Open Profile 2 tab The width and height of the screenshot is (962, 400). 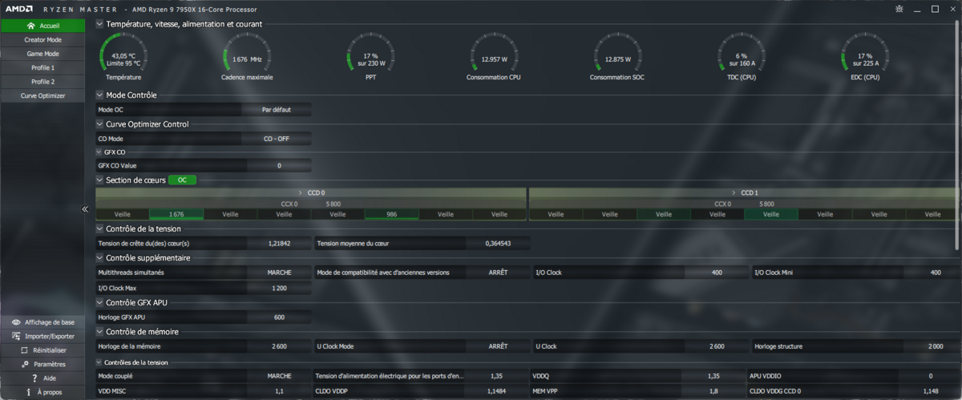pyautogui.click(x=42, y=82)
